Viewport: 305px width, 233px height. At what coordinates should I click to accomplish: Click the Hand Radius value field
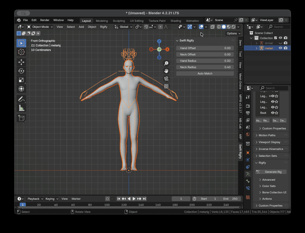(x=205, y=61)
